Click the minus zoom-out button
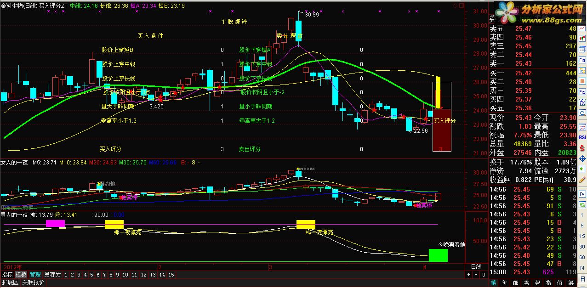 click(x=476, y=275)
